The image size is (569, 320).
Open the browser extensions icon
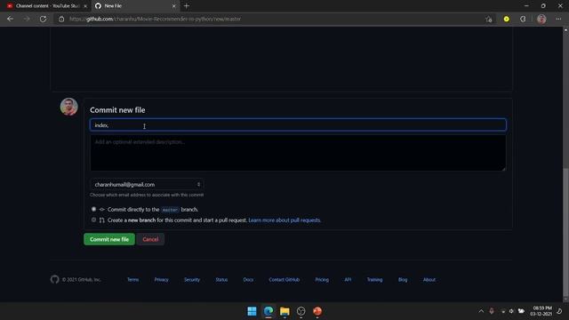pos(523,19)
